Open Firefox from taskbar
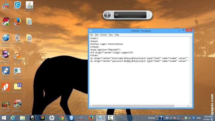215x121 pixels. tap(91, 118)
